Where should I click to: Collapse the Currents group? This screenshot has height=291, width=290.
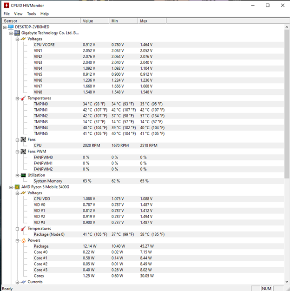[17, 282]
